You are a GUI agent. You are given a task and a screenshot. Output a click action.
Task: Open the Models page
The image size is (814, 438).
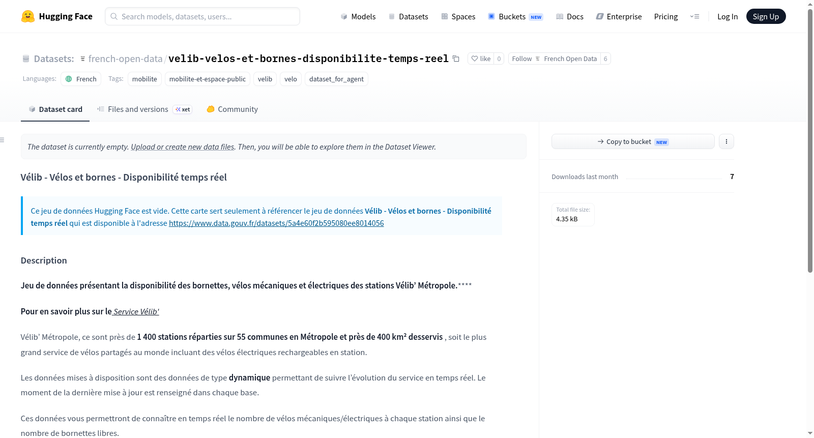point(358,16)
